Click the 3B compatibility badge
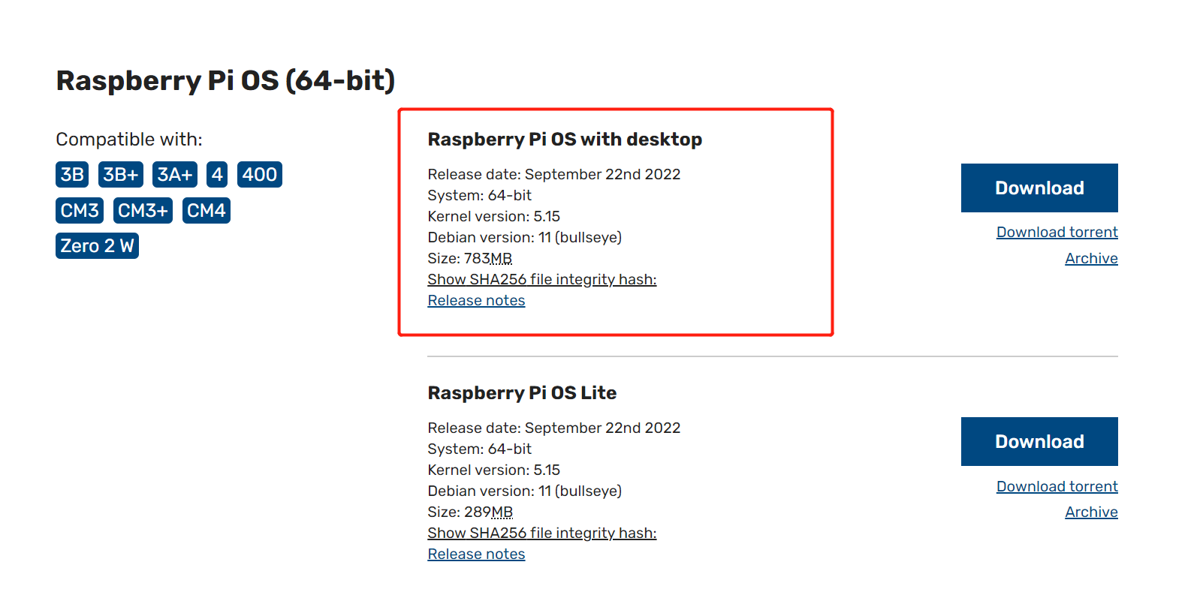This screenshot has height=610, width=1200. coord(72,174)
